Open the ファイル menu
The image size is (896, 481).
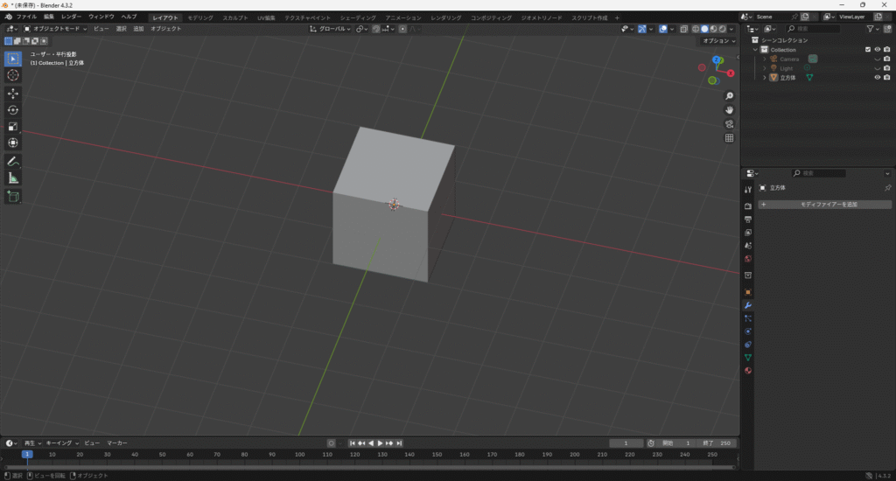tap(26, 17)
